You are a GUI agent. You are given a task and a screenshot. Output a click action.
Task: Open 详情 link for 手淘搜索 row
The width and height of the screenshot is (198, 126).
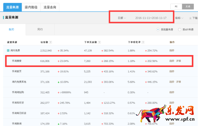click(x=178, y=61)
